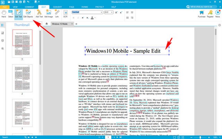This screenshot has height=139, width=222.
Task: Add a Link to the page
Action: tap(57, 14)
